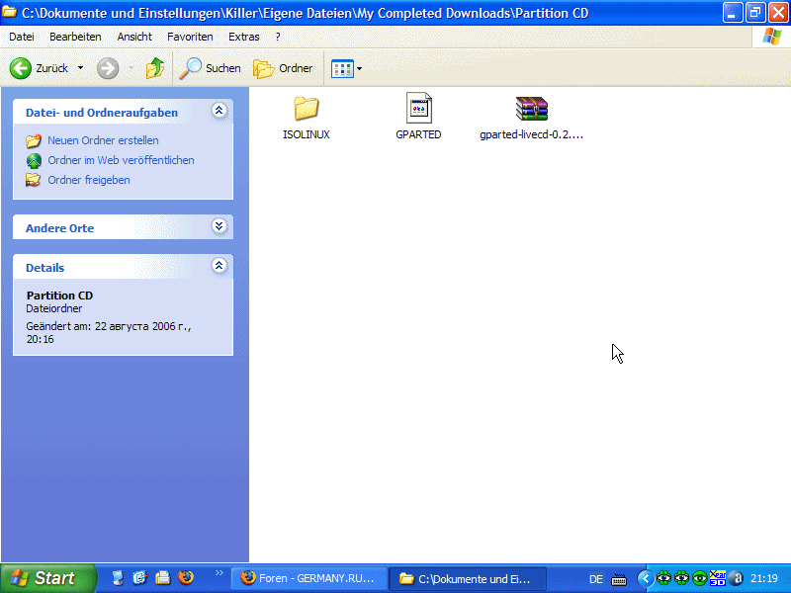Click the round 'a' tray icon
791x593 pixels.
tap(736, 578)
